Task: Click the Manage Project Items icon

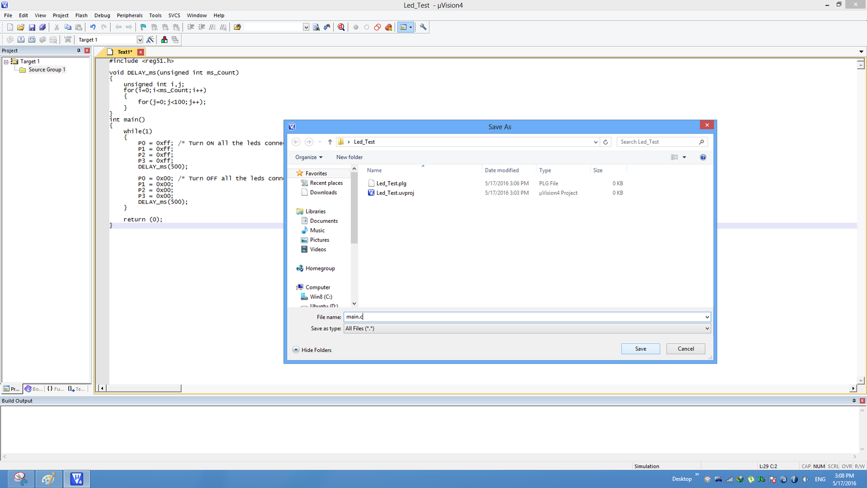Action: click(164, 40)
